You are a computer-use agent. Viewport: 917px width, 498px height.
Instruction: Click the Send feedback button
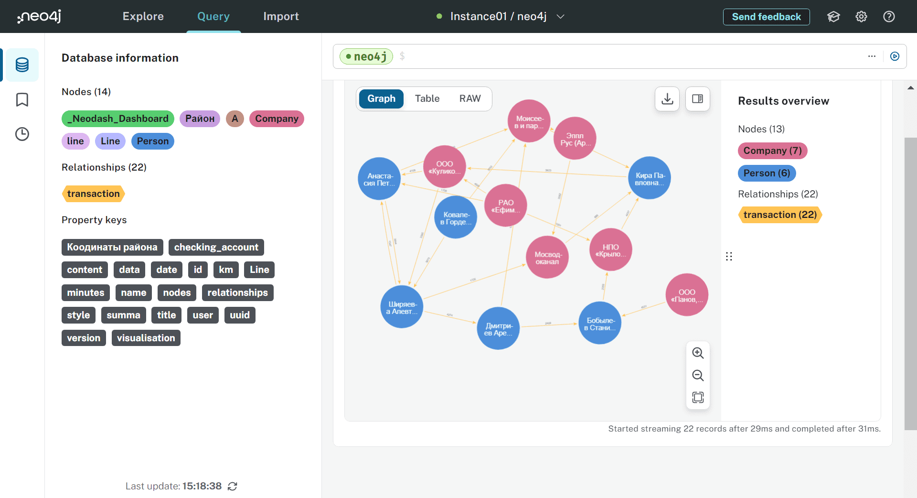pos(766,17)
